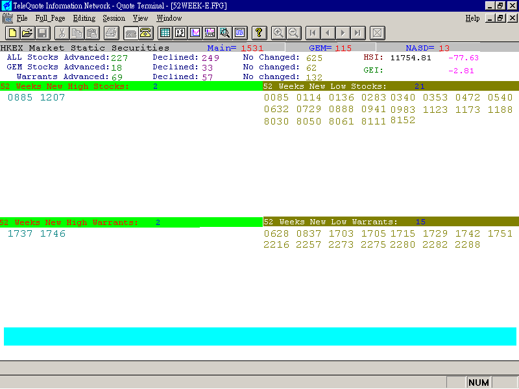Open the Editing menu
519x389 pixels.
84,18
